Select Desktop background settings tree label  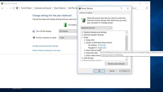point(95,32)
